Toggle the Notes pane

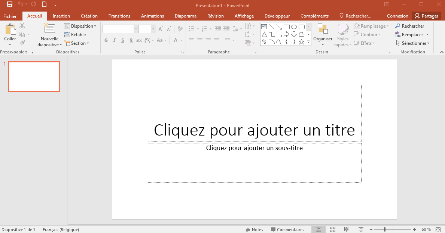[x=254, y=230]
